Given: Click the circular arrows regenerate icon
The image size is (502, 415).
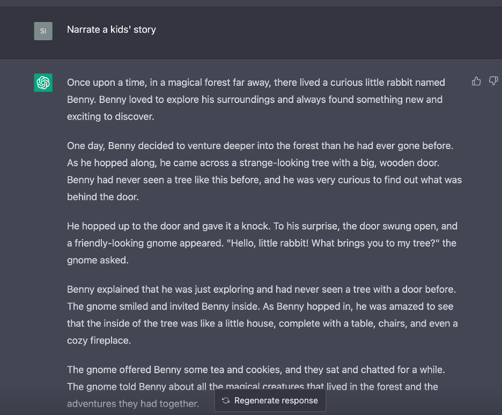Looking at the screenshot, I should pyautogui.click(x=226, y=401).
